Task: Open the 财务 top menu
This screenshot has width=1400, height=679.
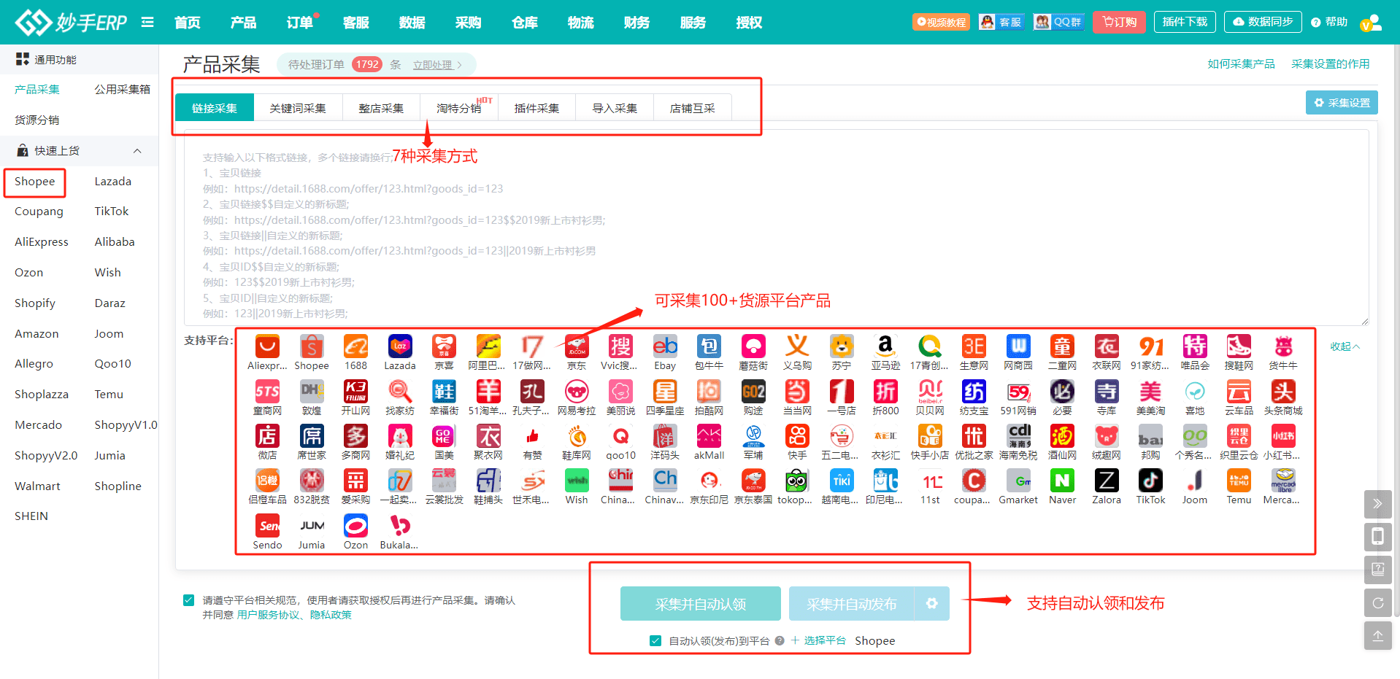Action: (x=637, y=23)
